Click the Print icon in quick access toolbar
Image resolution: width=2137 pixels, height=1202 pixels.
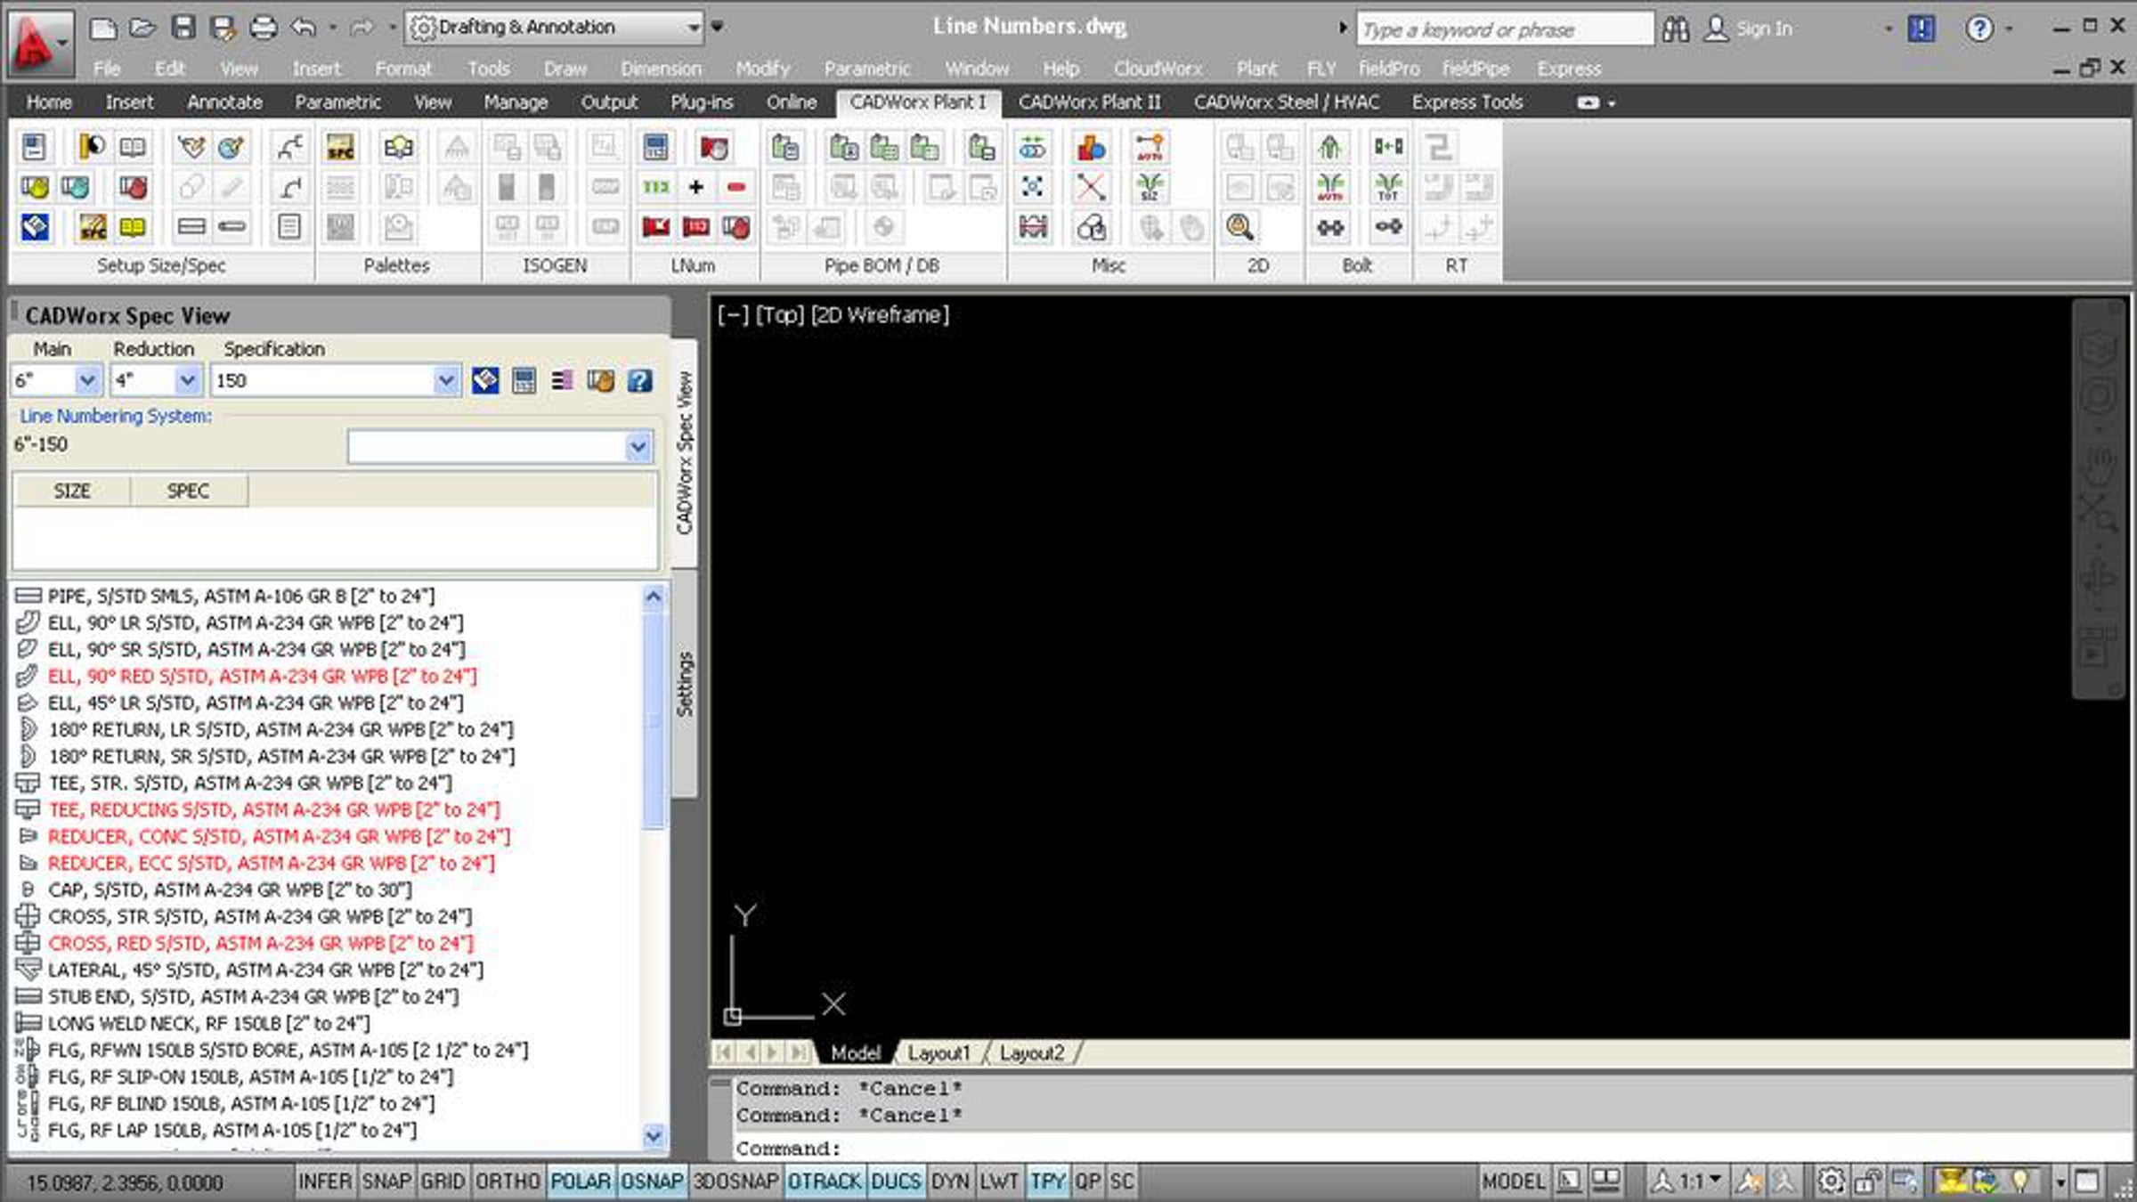coord(264,28)
